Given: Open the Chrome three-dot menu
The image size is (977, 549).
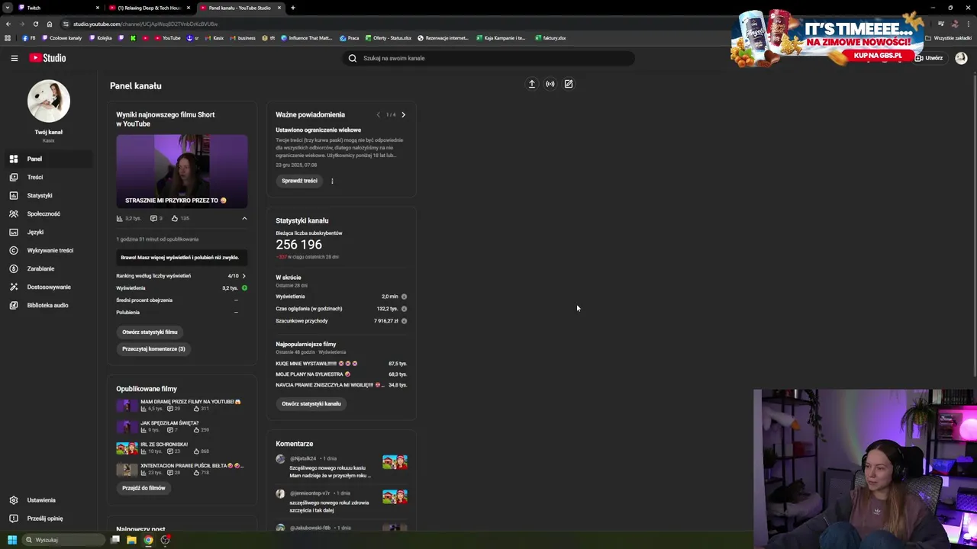Looking at the screenshot, I should click(969, 24).
